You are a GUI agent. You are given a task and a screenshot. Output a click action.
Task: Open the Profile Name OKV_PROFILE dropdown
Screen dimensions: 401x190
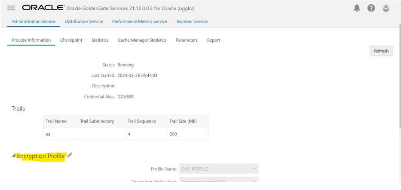coord(219,169)
